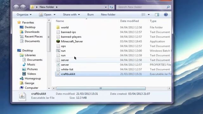Sort by the Type column header
Viewport: 203px width, 114px height.
click(x=153, y=21)
